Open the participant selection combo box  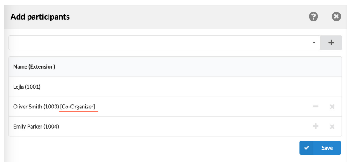coord(164,42)
